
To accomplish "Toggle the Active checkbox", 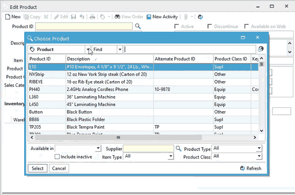I will [176, 26].
